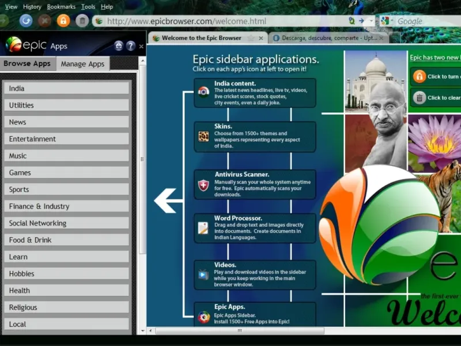Click the Videos TV icon
Screen dimensions: 461x346
(x=203, y=274)
